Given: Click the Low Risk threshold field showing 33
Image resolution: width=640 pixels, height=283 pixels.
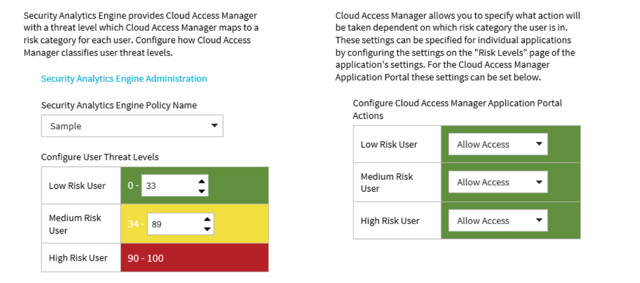Looking at the screenshot, I should tap(174, 186).
